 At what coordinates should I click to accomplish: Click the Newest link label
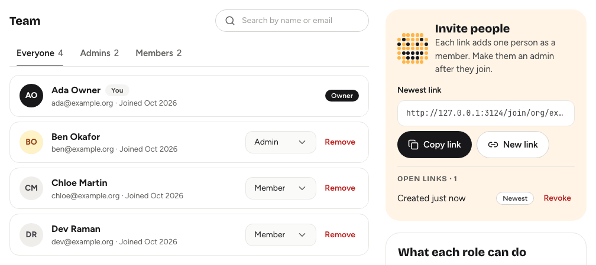pyautogui.click(x=419, y=90)
